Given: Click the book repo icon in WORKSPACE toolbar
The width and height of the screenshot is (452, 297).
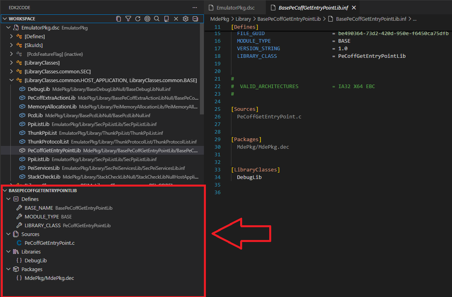Looking at the screenshot, I should tap(166, 19).
